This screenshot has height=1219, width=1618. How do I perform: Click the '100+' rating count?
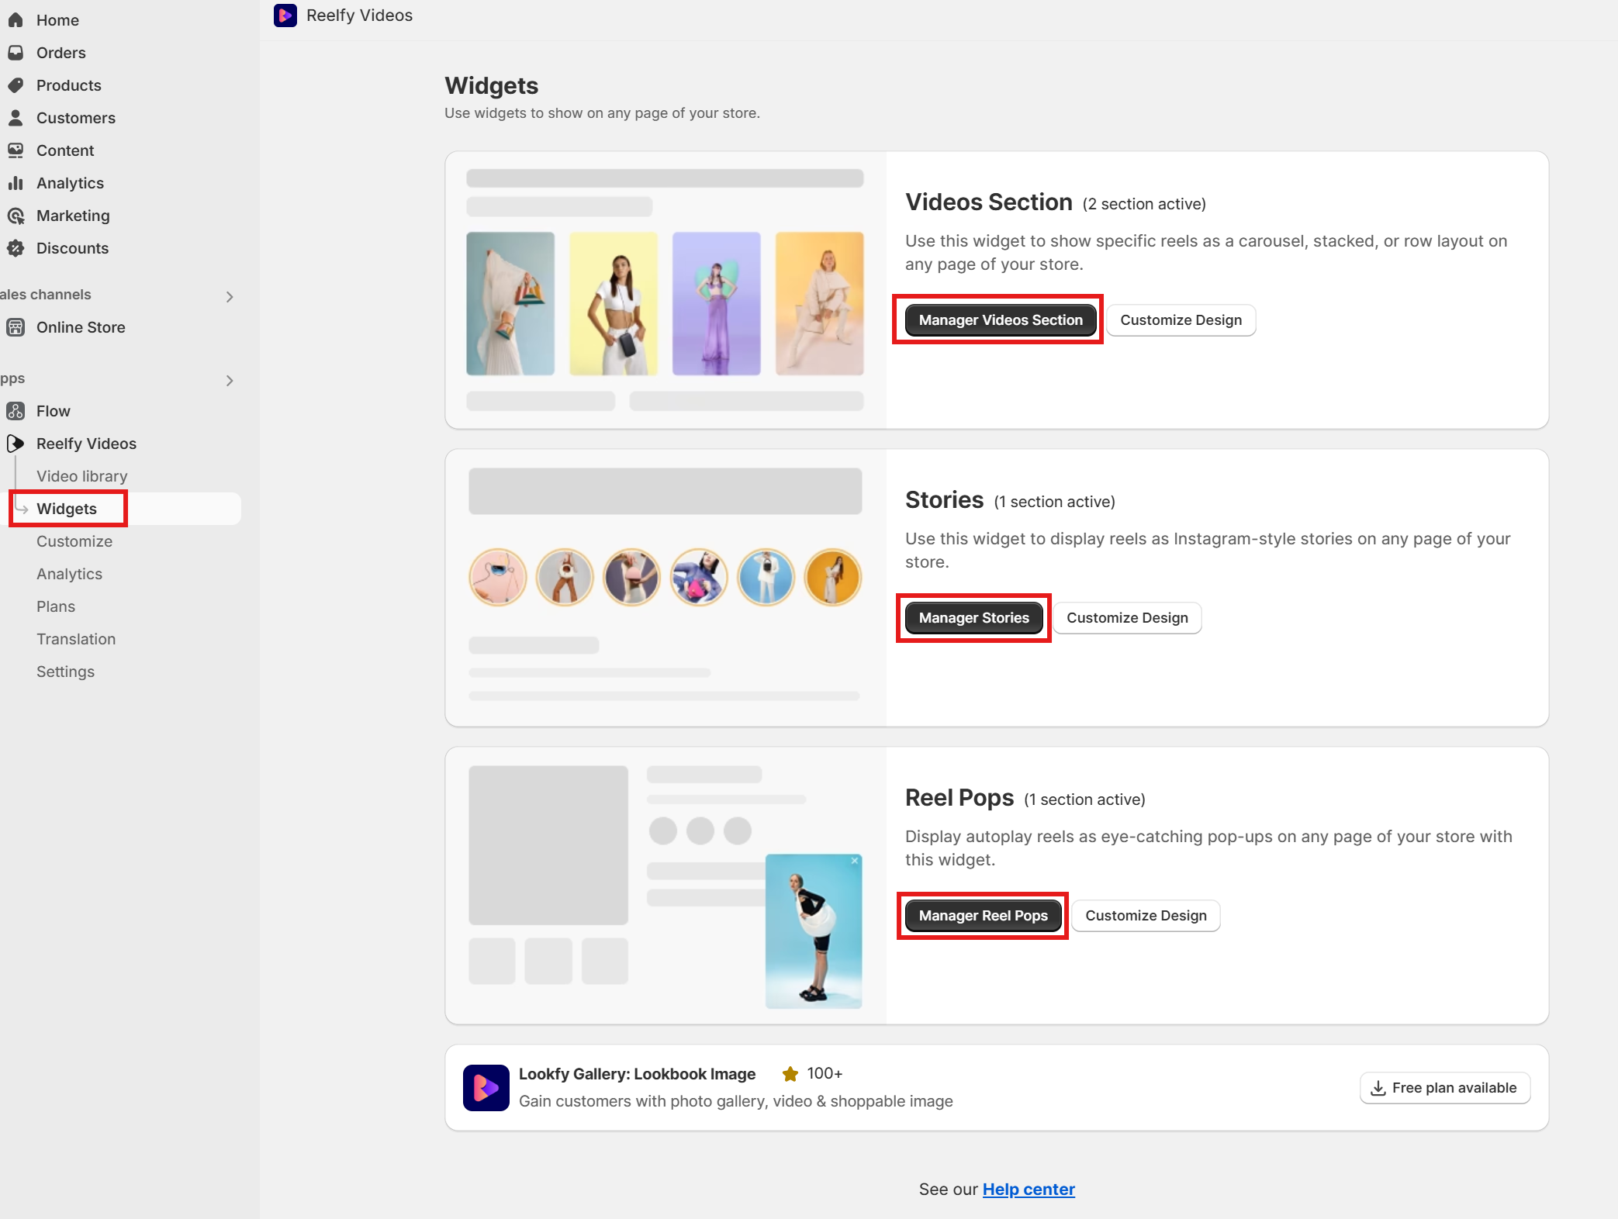click(x=825, y=1074)
